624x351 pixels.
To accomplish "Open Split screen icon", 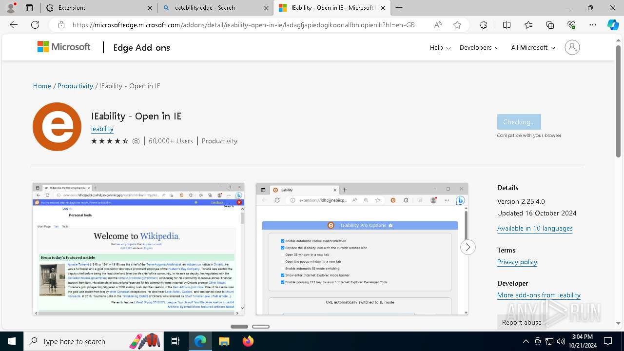I will coord(507,25).
